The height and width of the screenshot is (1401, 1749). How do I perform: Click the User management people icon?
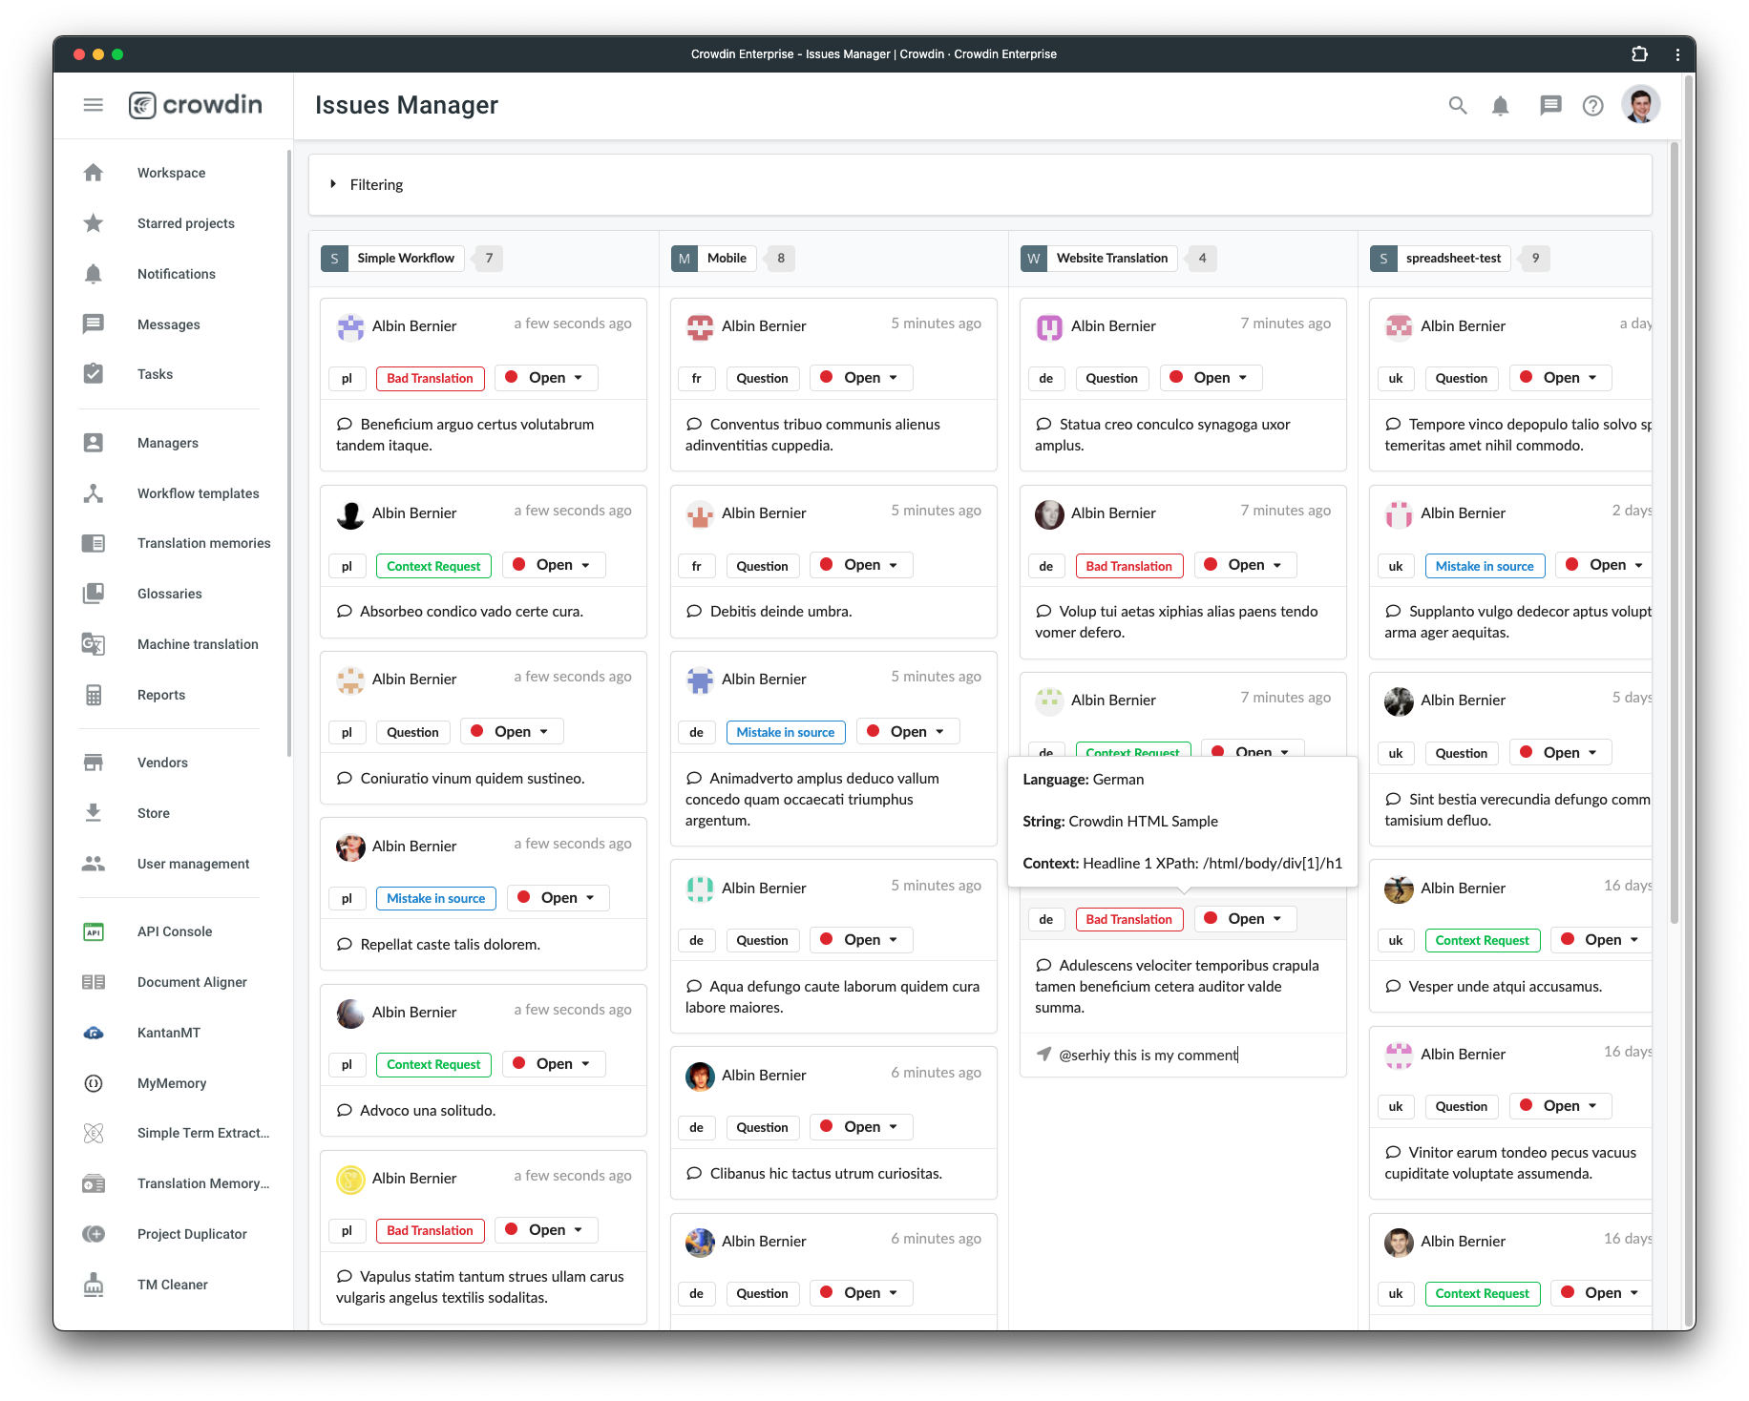[94, 864]
